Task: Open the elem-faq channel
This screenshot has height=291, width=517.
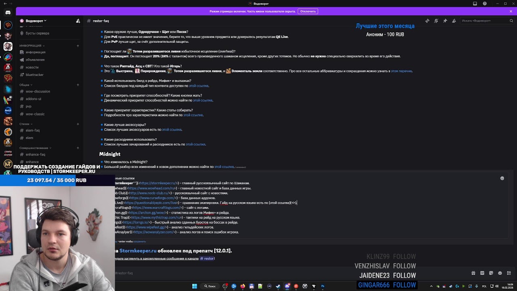Action: point(32,131)
